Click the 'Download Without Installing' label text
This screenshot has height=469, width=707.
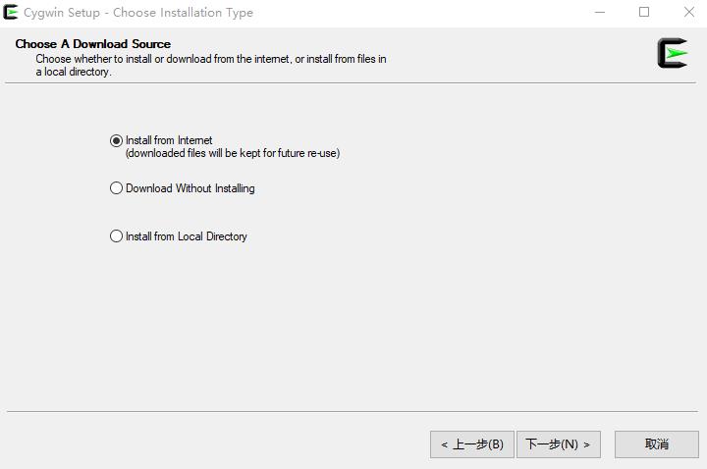pos(190,188)
